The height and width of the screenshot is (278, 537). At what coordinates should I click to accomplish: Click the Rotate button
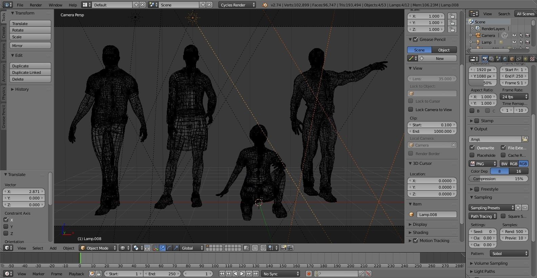tap(31, 30)
